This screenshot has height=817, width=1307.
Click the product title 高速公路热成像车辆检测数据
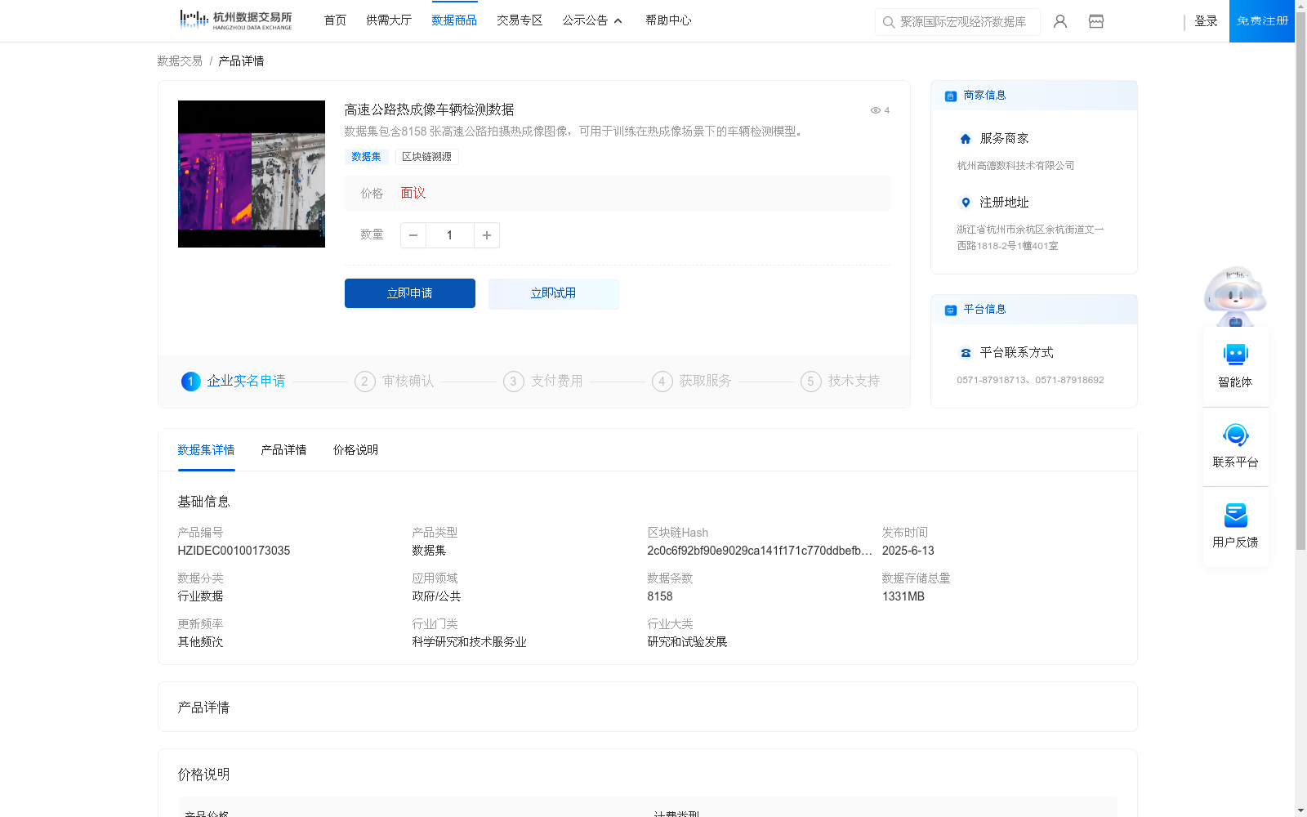coord(429,110)
